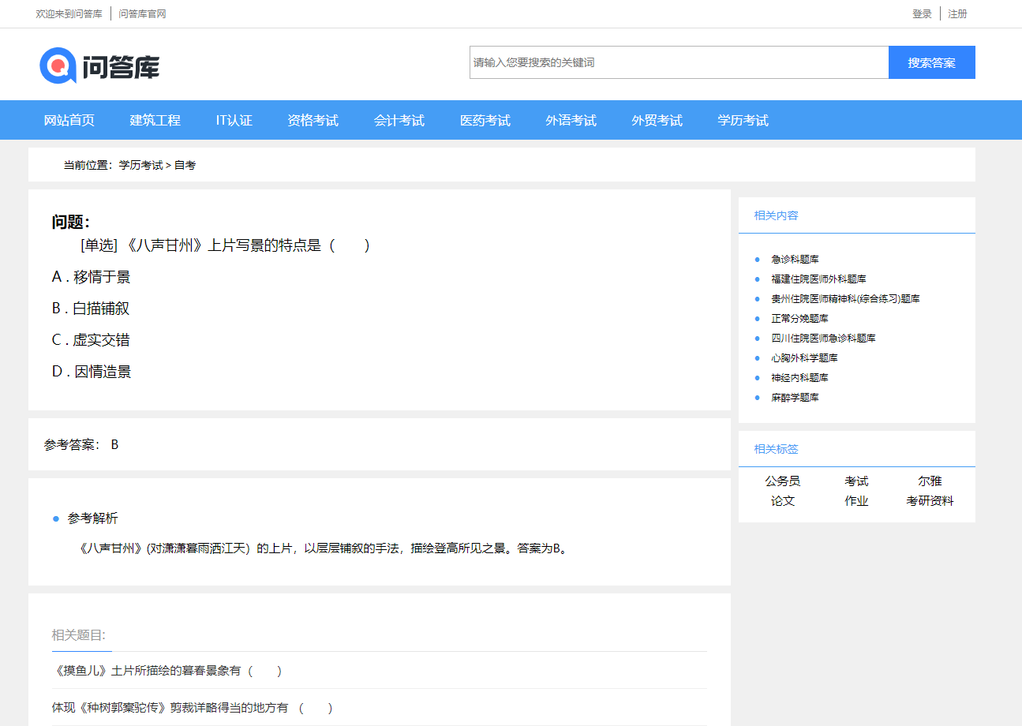Click the question text about 《八声甘州》
Image resolution: width=1022 pixels, height=726 pixels.
pyautogui.click(x=226, y=245)
